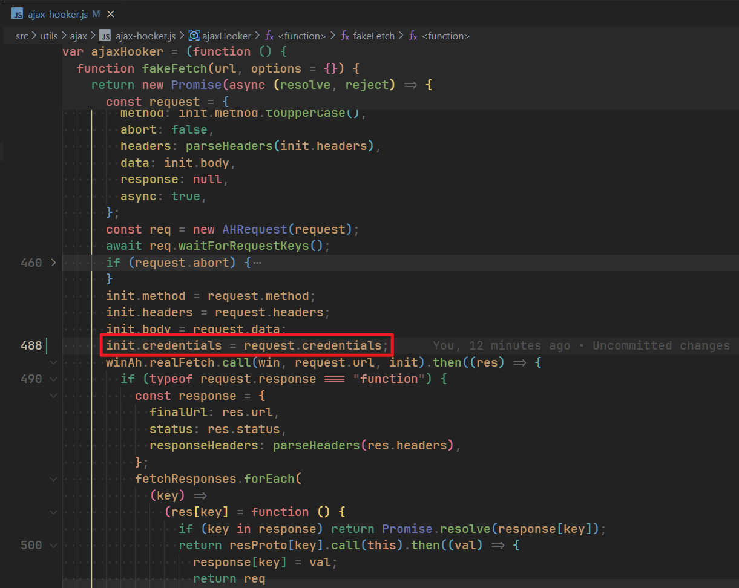Click the JS icon in the breadcrumb path
Viewport: 739px width, 588px height.
click(x=105, y=36)
